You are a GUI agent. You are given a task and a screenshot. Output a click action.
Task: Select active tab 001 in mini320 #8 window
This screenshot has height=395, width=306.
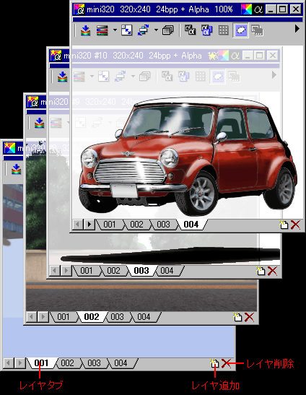(41, 363)
